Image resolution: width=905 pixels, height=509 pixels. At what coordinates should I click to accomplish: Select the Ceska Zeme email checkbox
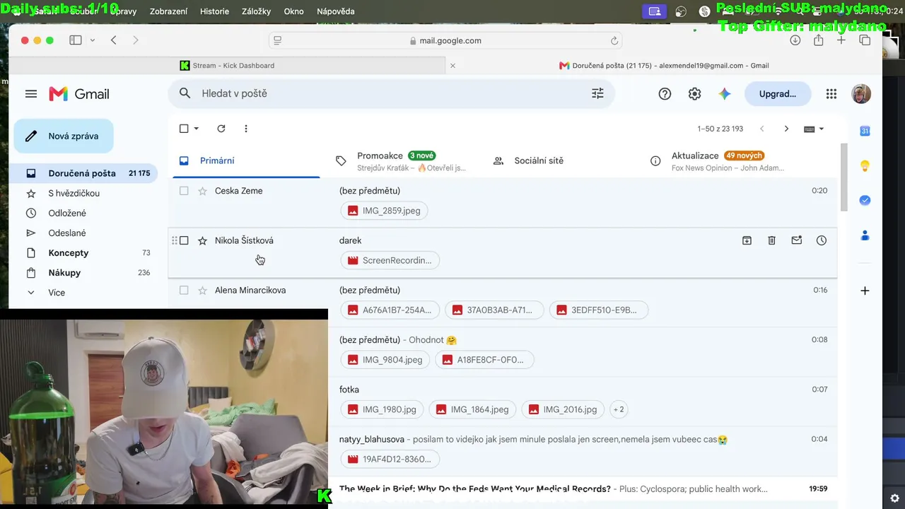(184, 191)
